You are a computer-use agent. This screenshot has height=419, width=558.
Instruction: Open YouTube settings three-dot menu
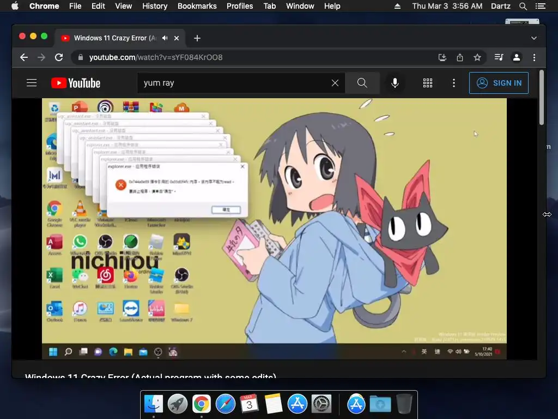(x=453, y=83)
